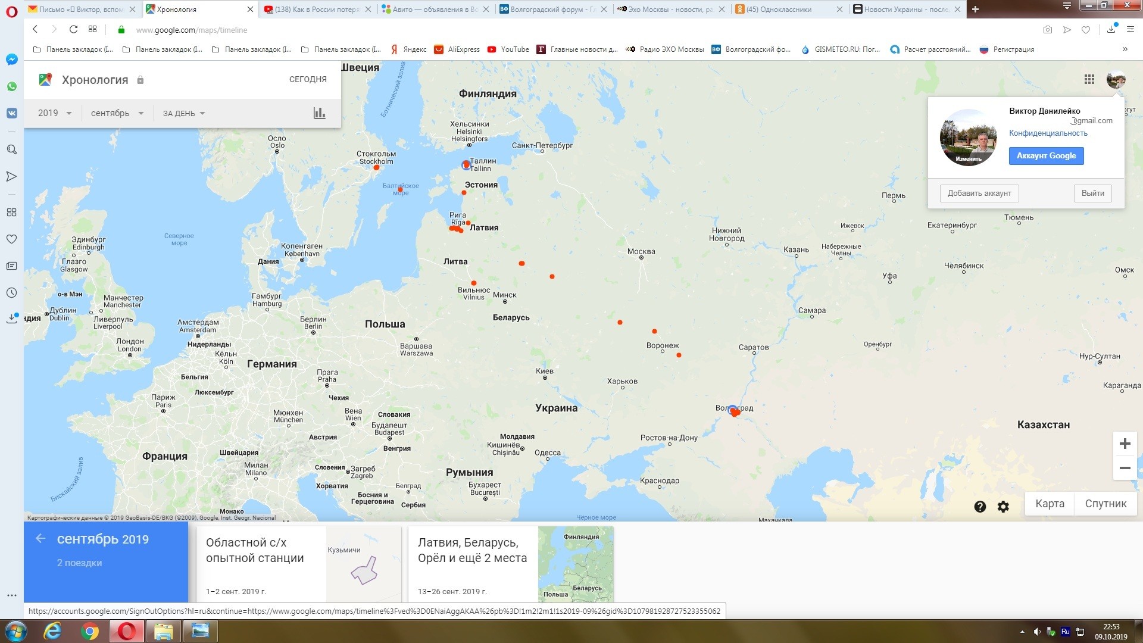Screen dimensions: 1143x643
Task: Zoom out the map with the minus button
Action: pyautogui.click(x=1125, y=468)
